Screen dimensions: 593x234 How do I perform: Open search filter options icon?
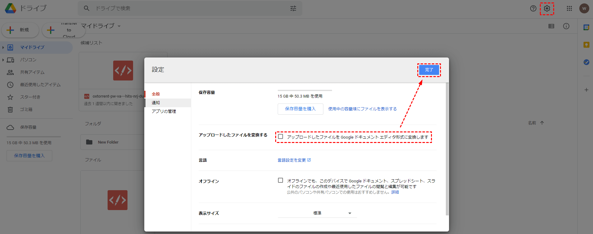[293, 8]
